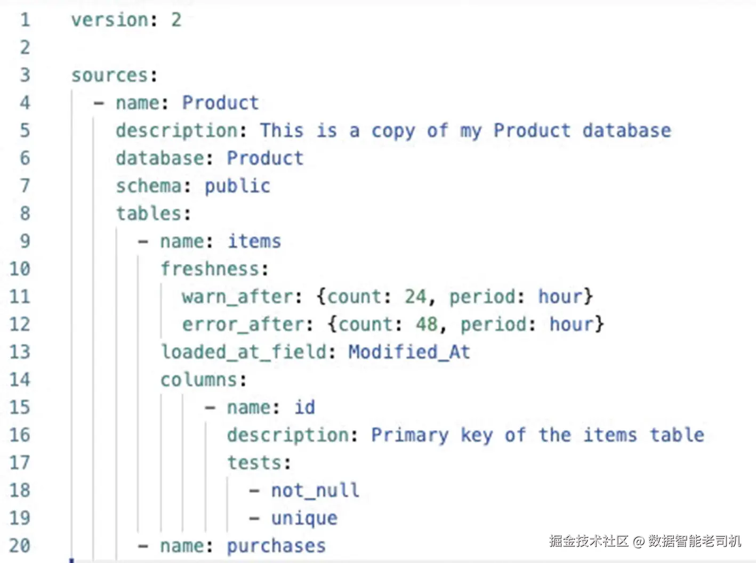Click the 'Modified_At' value

(409, 352)
